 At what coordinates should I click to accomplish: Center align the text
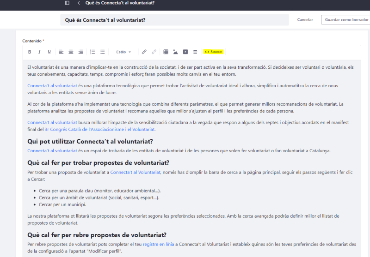coord(71,52)
